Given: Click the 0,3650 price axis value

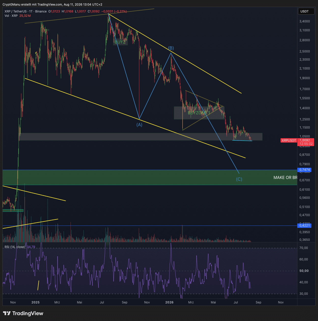Looking at the screenshot, I should click(305, 240).
